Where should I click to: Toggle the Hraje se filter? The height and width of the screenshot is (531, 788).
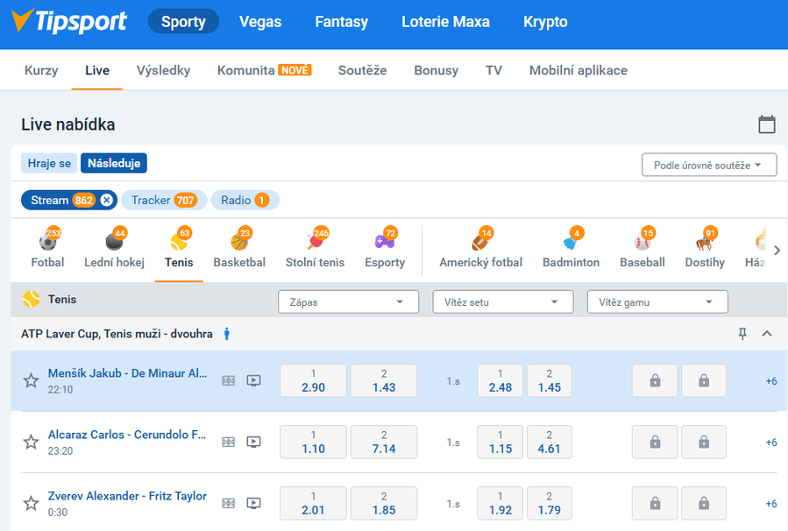click(x=49, y=163)
